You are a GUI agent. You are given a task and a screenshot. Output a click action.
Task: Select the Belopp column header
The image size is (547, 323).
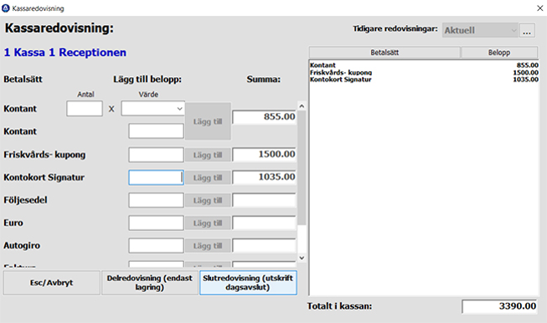[499, 52]
